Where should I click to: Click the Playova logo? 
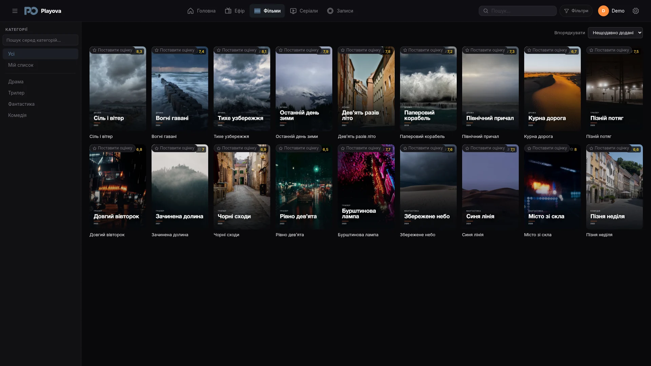pyautogui.click(x=43, y=11)
